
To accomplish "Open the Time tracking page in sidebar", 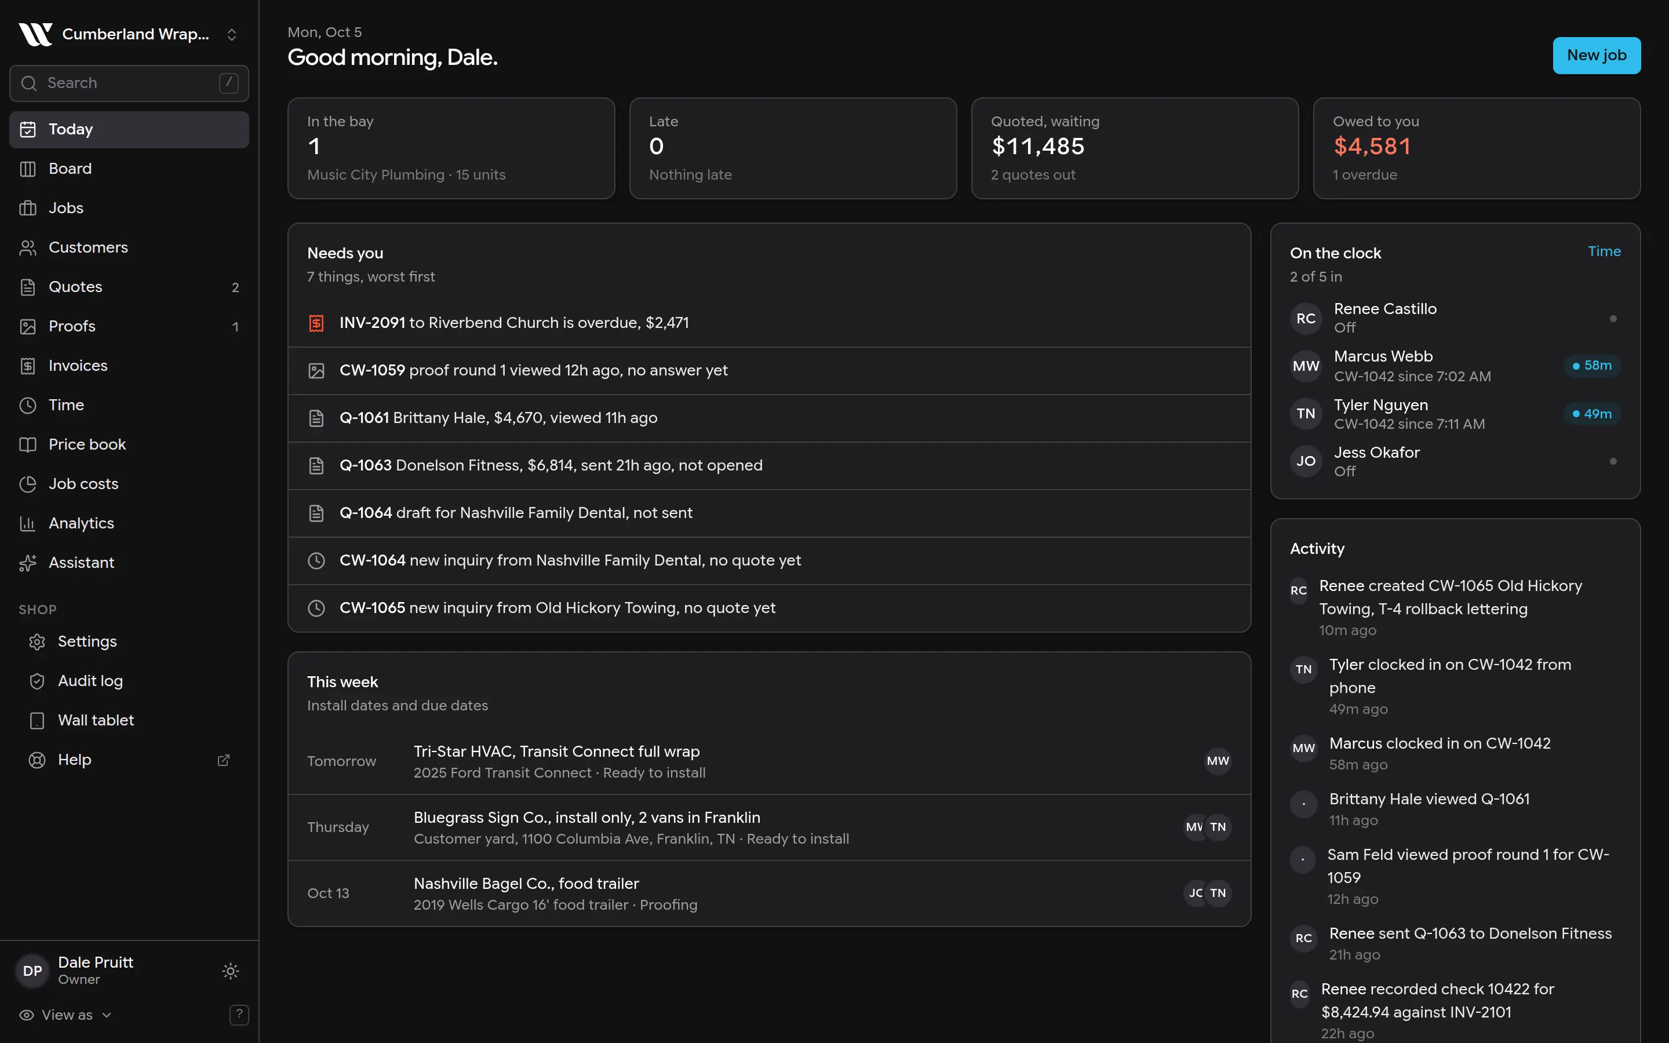I will point(129,405).
